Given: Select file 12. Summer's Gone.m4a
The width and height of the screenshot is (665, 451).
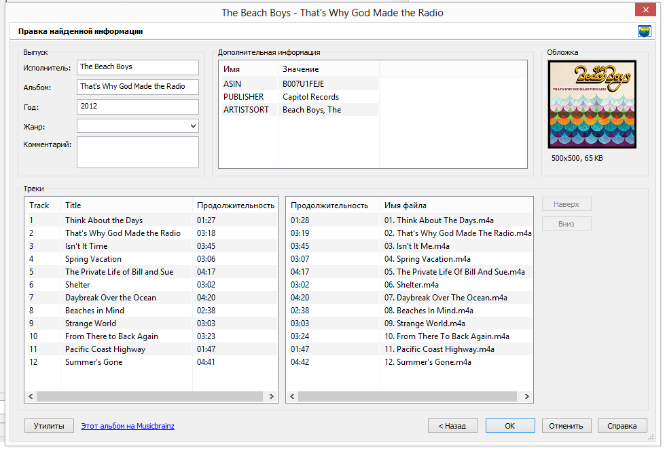Looking at the screenshot, I should pyautogui.click(x=410, y=362).
